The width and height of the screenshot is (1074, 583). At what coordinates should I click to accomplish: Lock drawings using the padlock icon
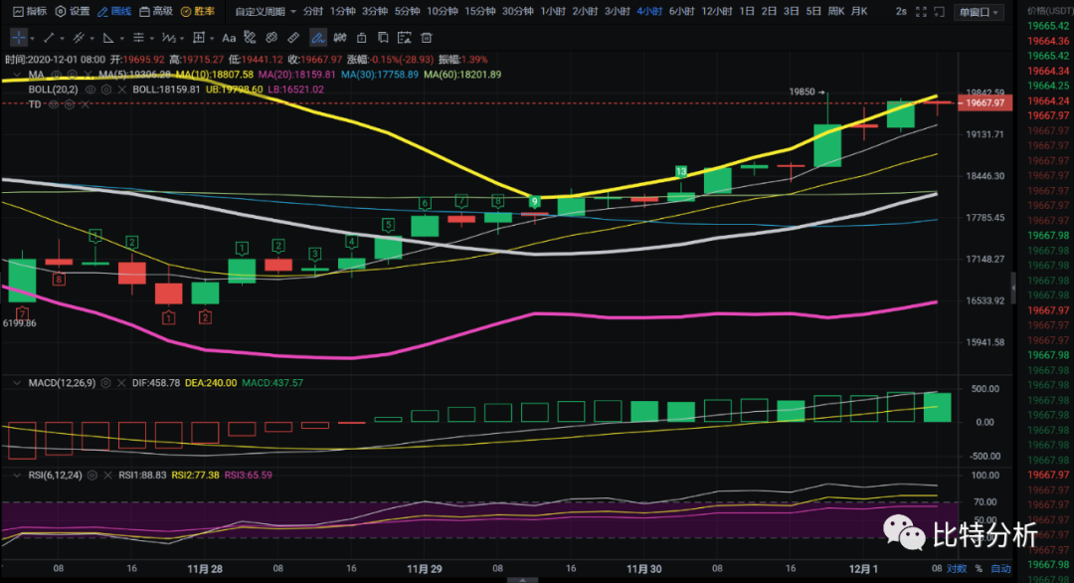363,38
